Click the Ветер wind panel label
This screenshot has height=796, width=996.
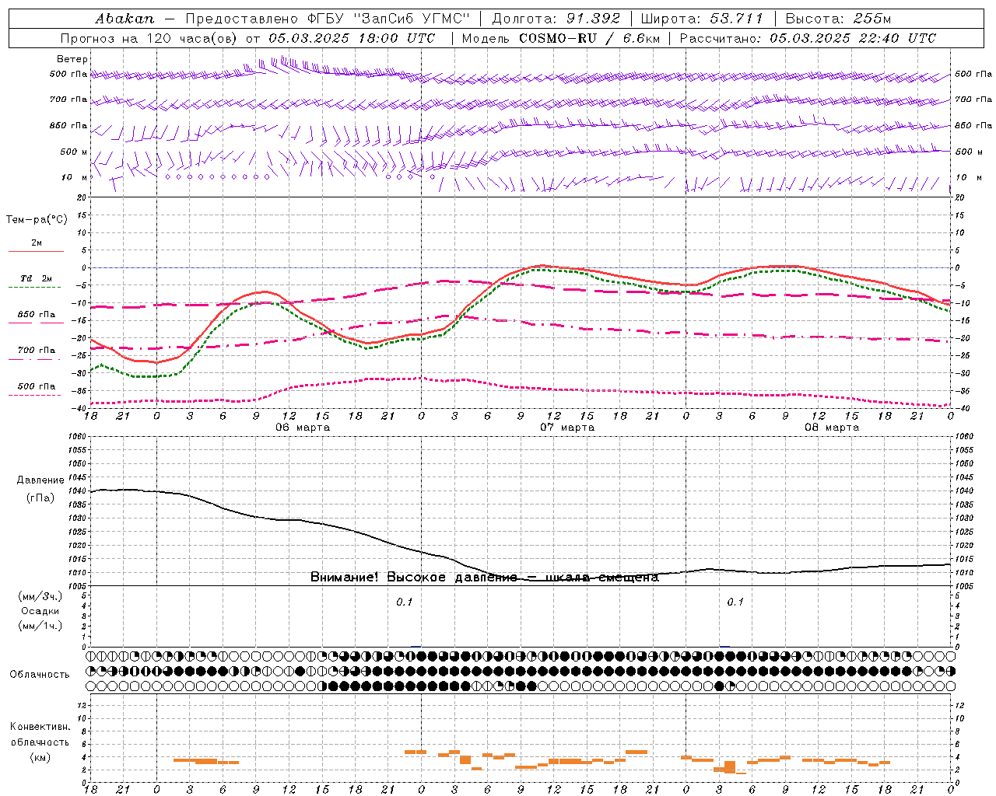click(72, 59)
